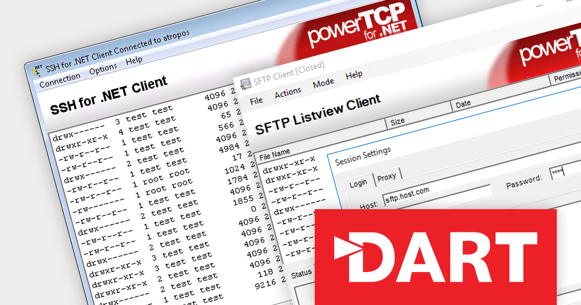Open Connection menu in SSH client
Image resolution: width=581 pixels, height=305 pixels.
(x=60, y=80)
